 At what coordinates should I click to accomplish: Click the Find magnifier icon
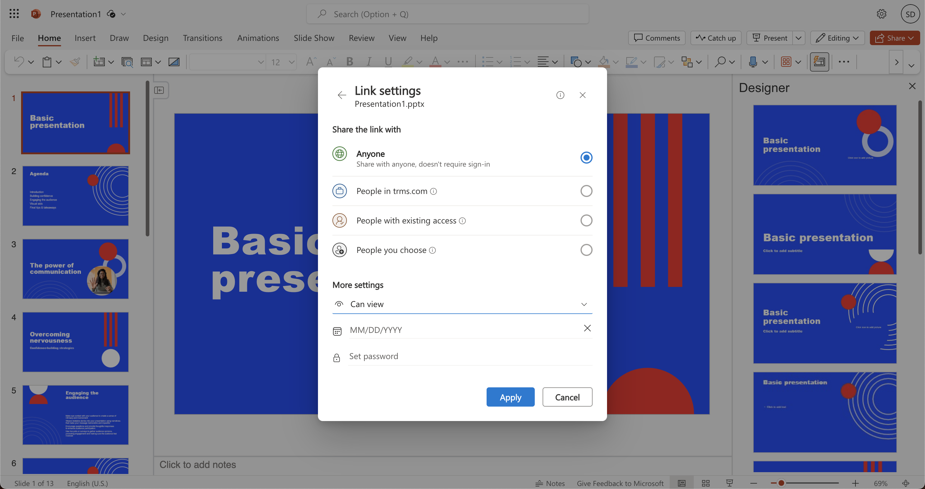720,62
